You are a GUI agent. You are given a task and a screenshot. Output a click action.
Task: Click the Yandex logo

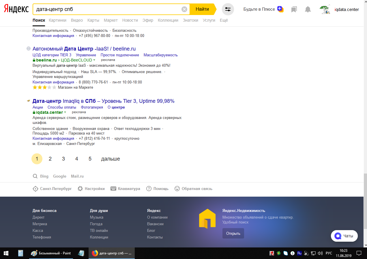tap(16, 9)
